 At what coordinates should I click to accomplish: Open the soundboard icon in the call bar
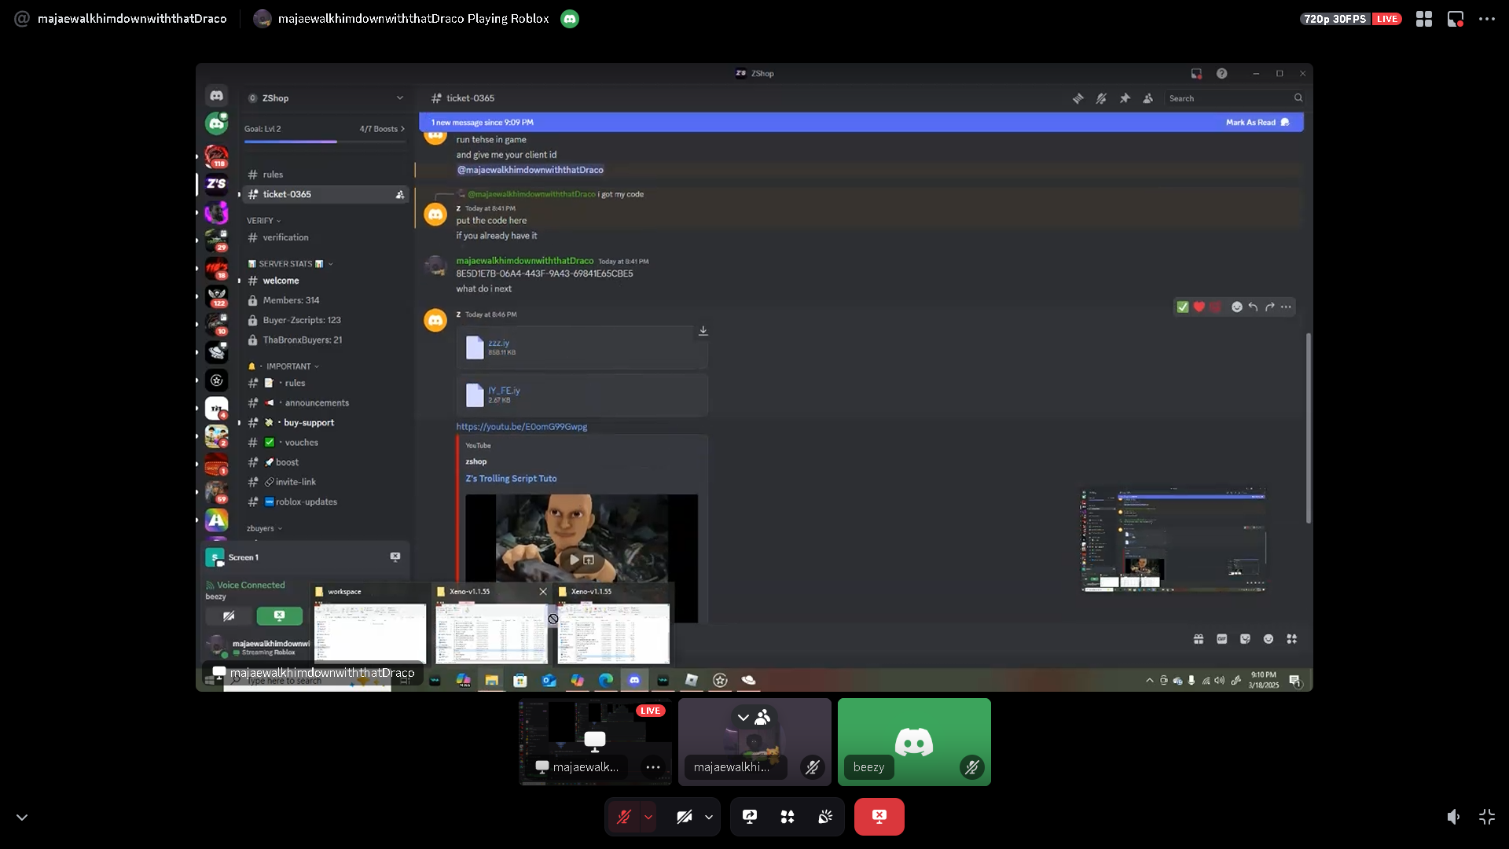click(825, 817)
